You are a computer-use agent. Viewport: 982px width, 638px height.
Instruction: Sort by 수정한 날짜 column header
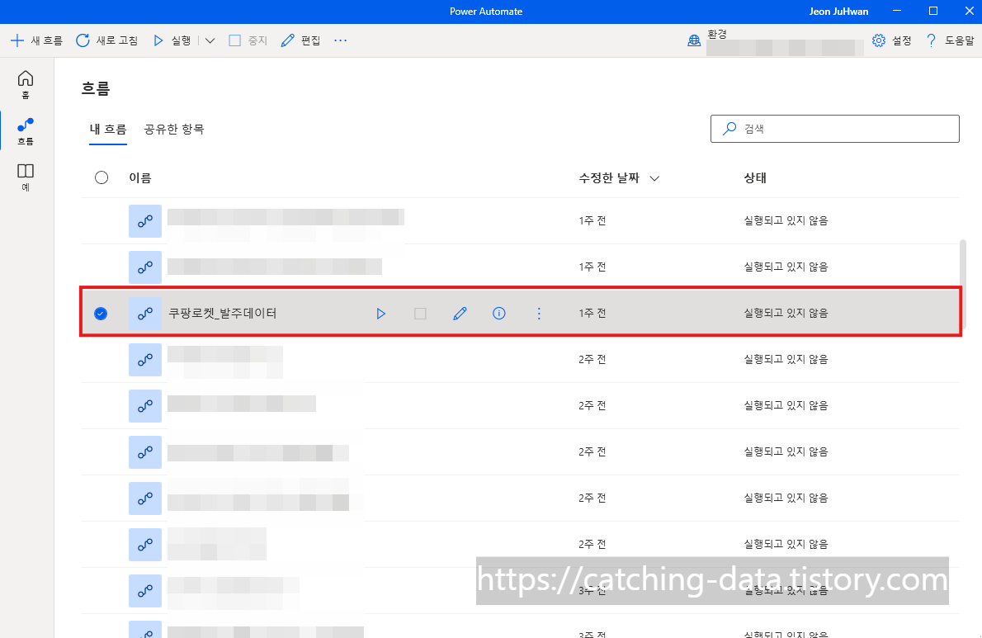click(619, 178)
